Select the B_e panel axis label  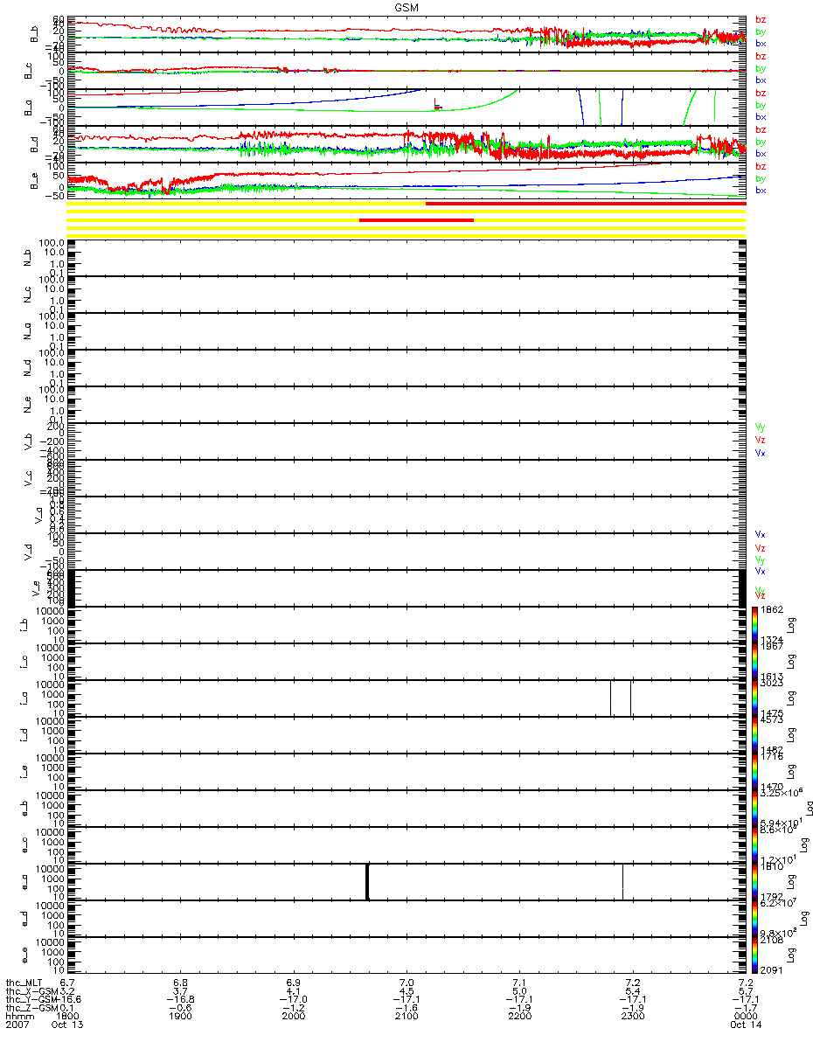[32, 180]
